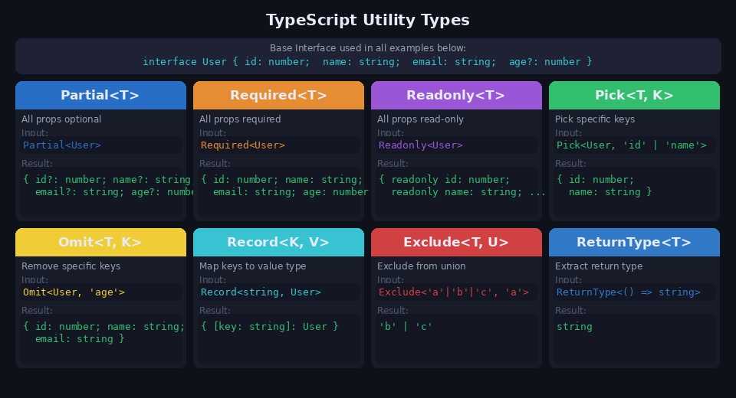The height and width of the screenshot is (398, 736).
Task: Select the Record<string, User> input code
Action: point(261,292)
